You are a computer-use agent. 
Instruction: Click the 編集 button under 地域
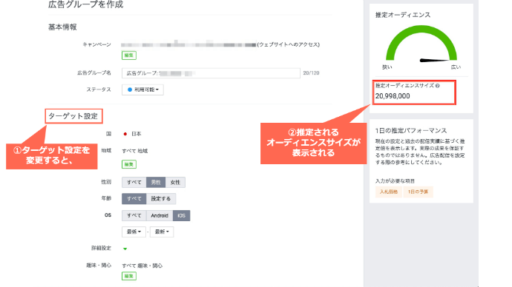click(x=129, y=164)
